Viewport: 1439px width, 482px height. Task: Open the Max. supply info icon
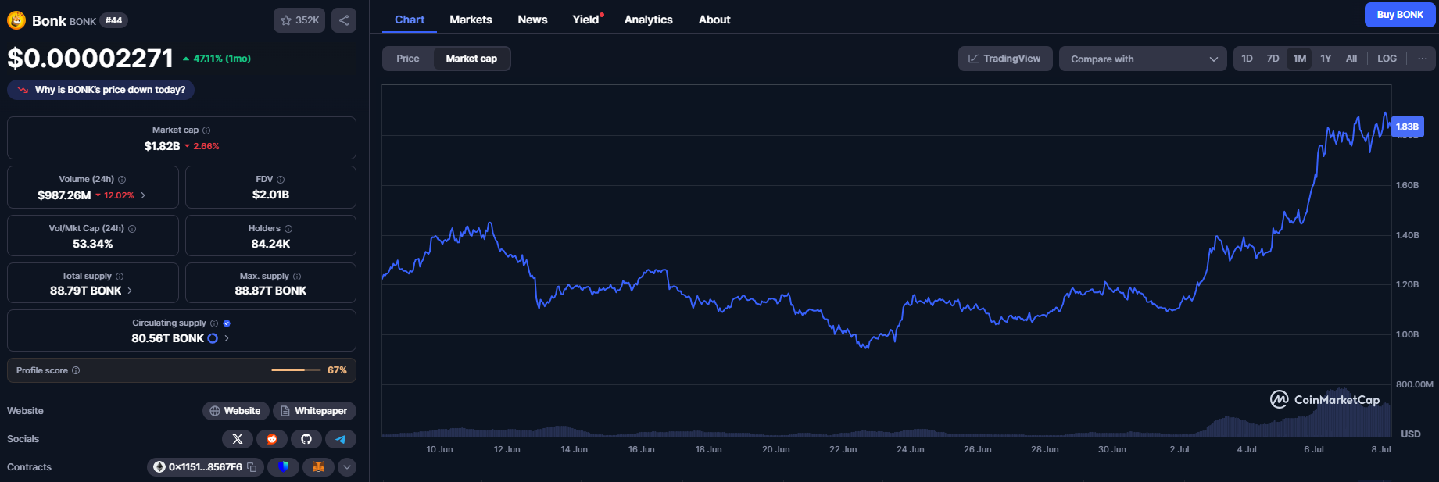[x=297, y=277]
